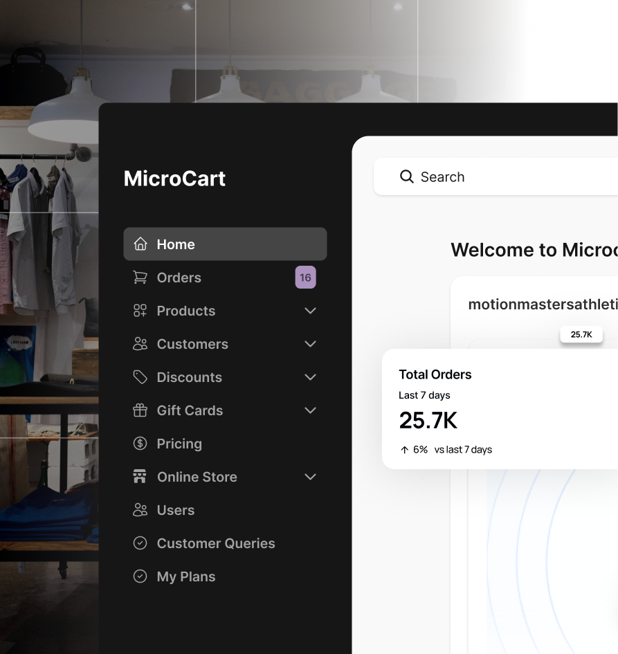Screen dimensions: 618x654
Task: Open the Users menu item
Action: 176,510
